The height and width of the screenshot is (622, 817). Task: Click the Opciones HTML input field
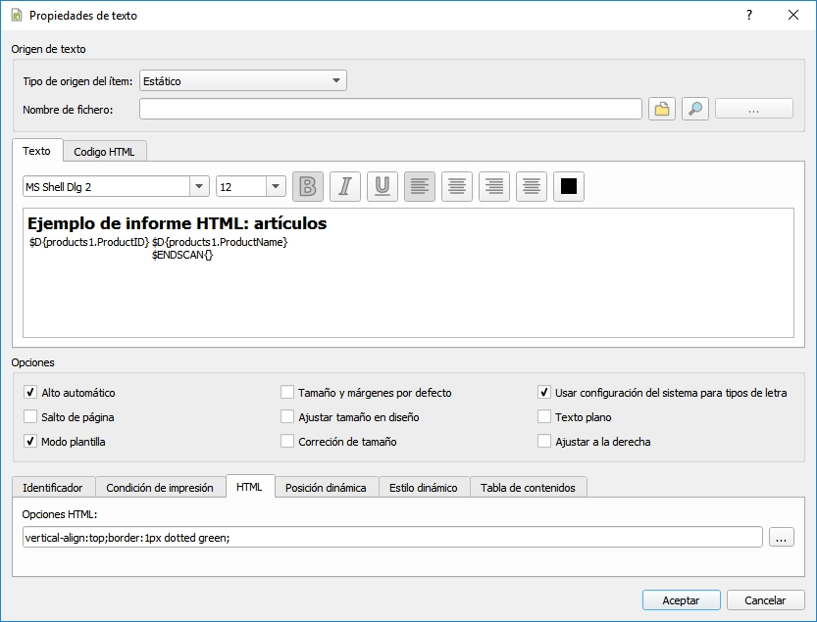(392, 537)
